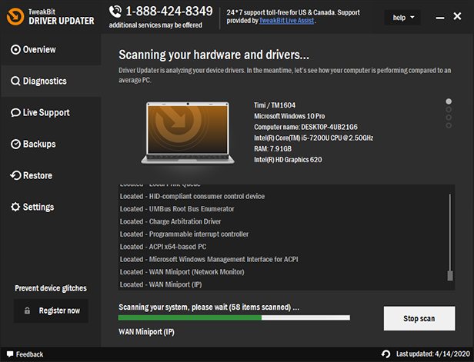Click the scan log scrollbar track
Image resolution: width=474 pixels, height=362 pixels.
450,232
